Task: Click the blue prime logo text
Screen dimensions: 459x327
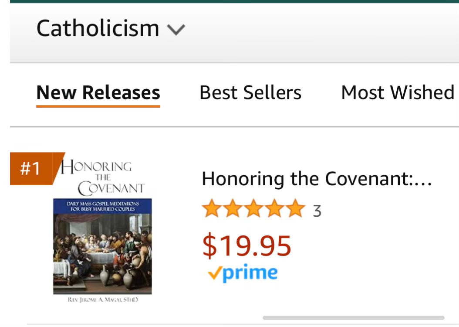Action: [250, 273]
